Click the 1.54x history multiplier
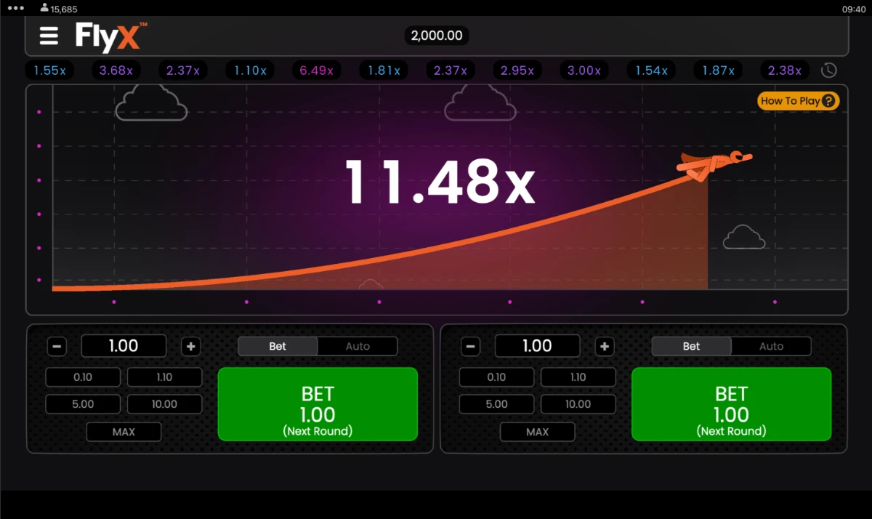The height and width of the screenshot is (519, 872). pos(651,71)
